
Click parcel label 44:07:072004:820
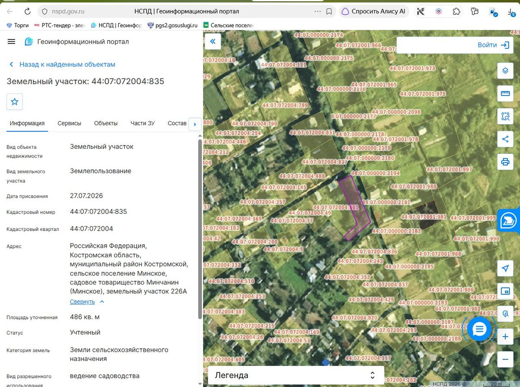(x=354, y=318)
